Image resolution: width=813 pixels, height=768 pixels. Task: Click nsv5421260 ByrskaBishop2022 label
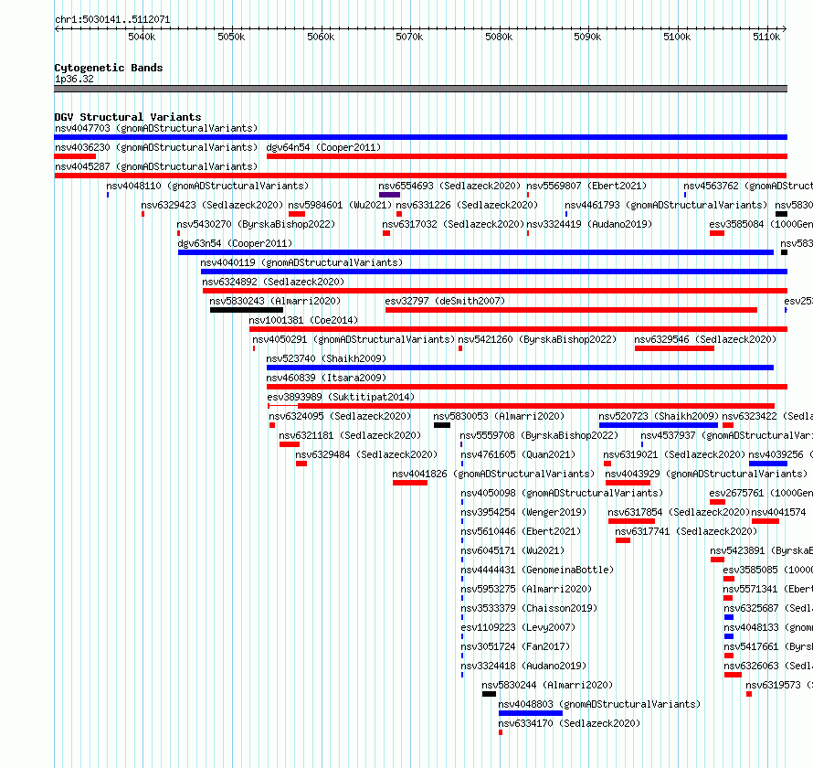pos(537,339)
